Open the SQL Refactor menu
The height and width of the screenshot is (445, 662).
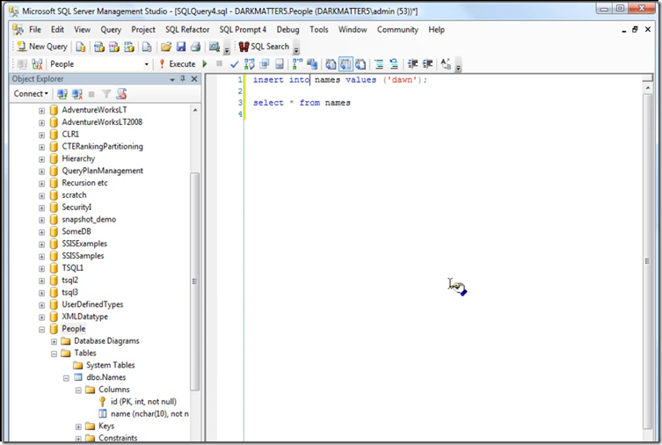click(187, 30)
